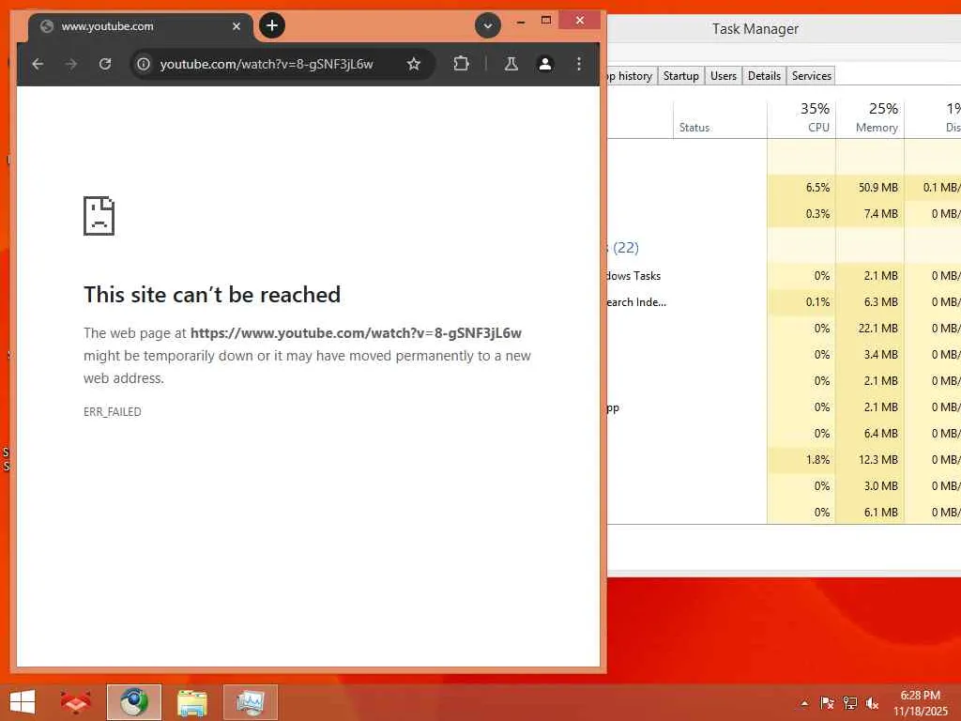Image resolution: width=961 pixels, height=721 pixels.
Task: Open the taskbar clock and date
Action: coord(921,703)
